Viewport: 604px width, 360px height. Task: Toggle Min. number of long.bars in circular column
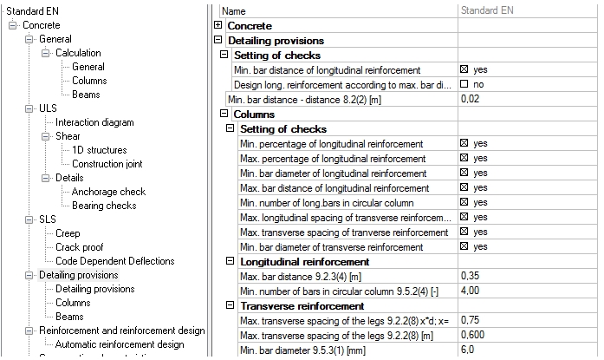[x=464, y=202]
